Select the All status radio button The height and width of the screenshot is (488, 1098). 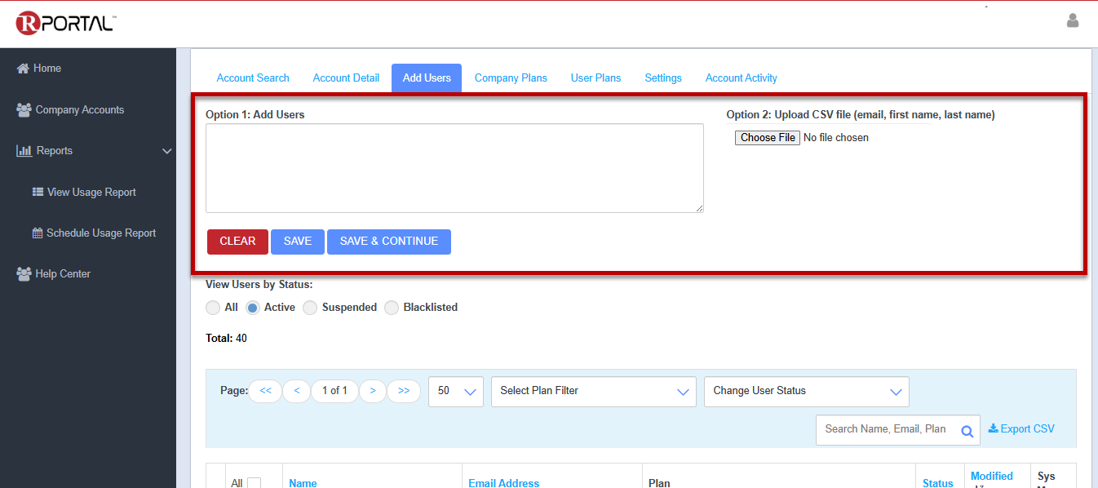(x=213, y=308)
